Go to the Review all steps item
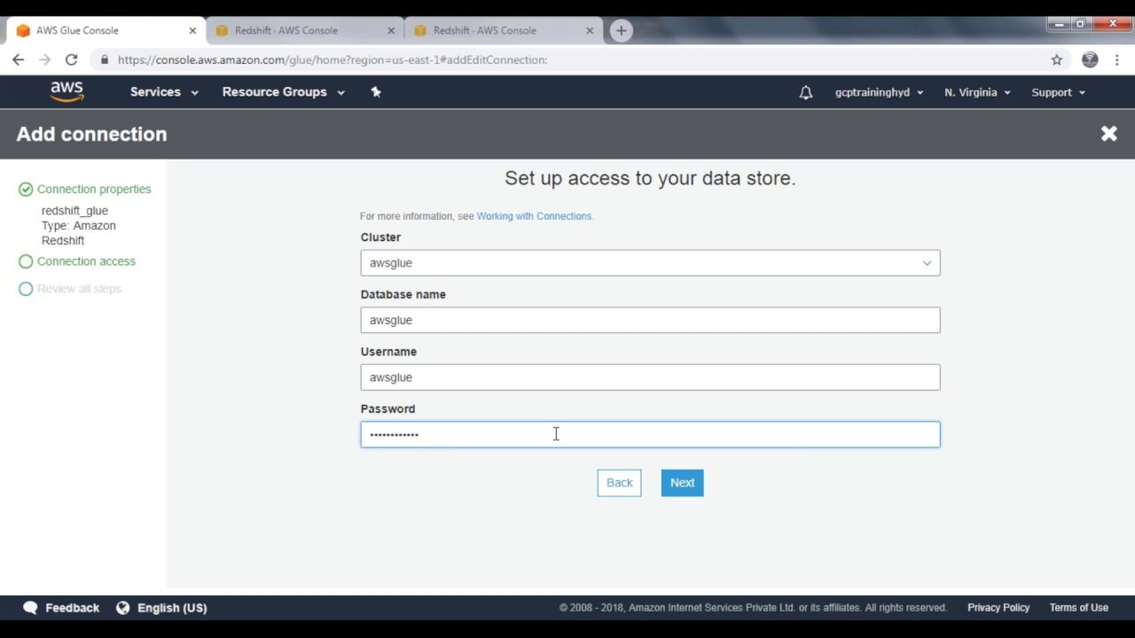The height and width of the screenshot is (638, 1135). click(79, 289)
